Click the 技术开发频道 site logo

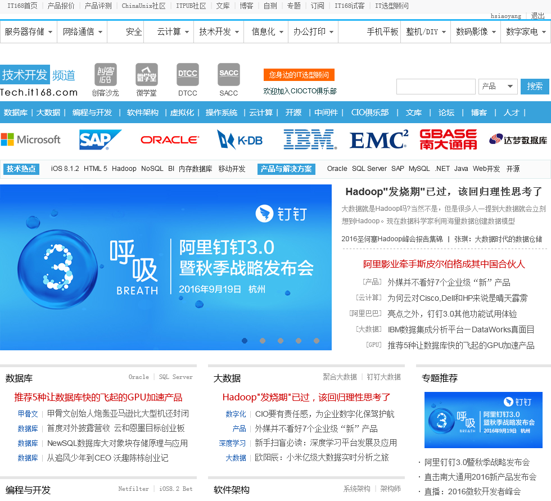(39, 81)
